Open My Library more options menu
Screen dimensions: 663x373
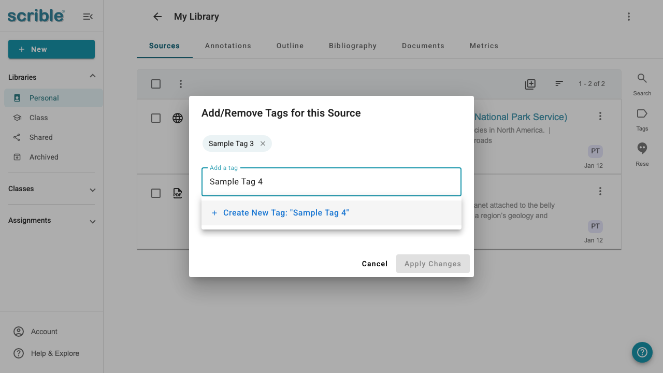pyautogui.click(x=629, y=17)
